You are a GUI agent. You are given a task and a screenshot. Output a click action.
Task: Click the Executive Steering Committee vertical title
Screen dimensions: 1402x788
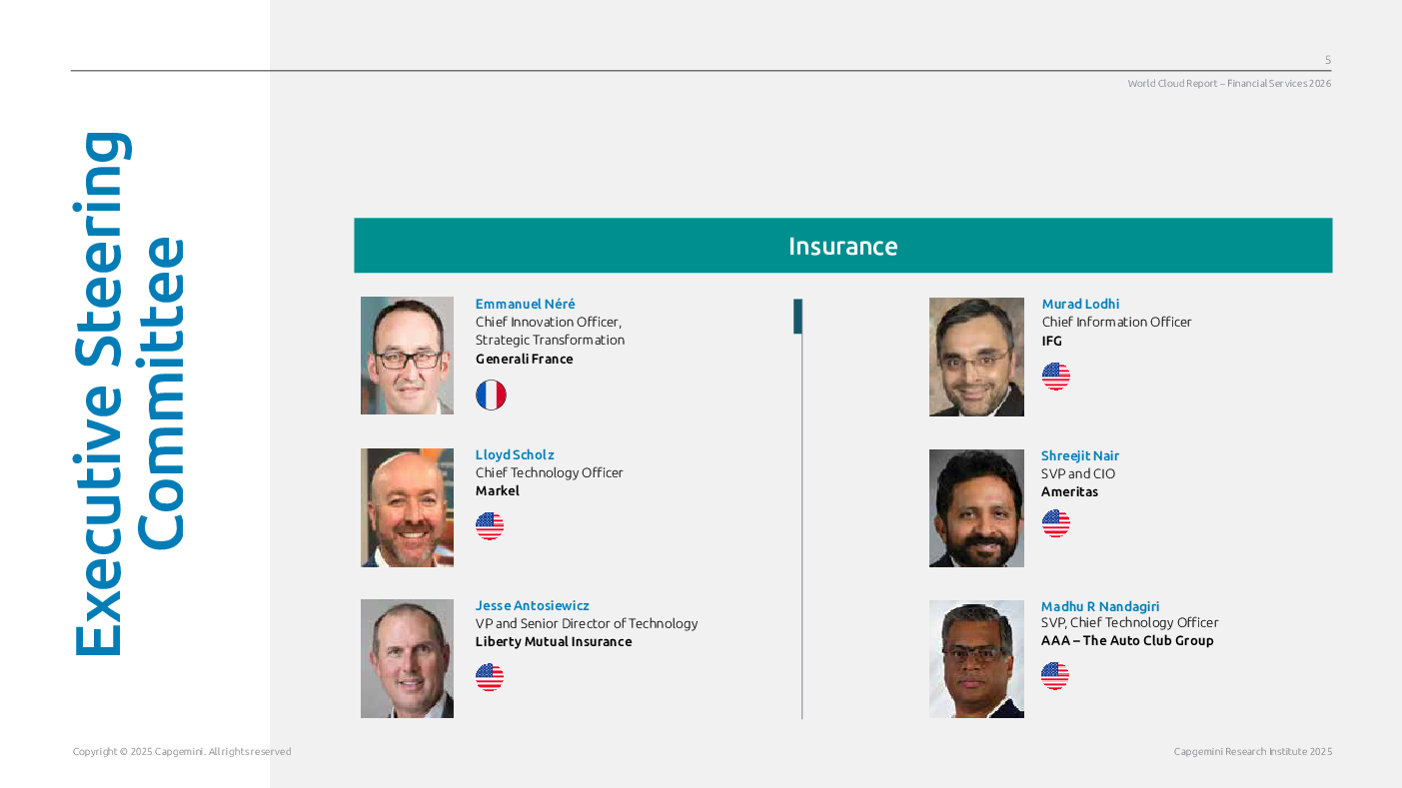(130, 394)
